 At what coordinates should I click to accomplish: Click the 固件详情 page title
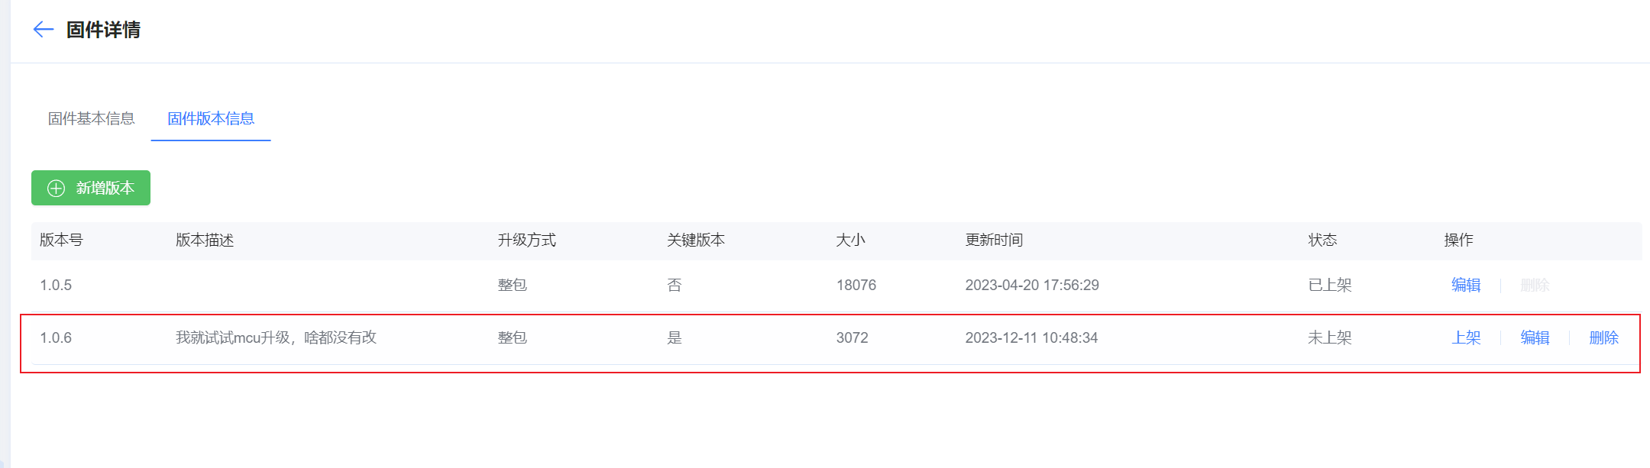(x=103, y=30)
